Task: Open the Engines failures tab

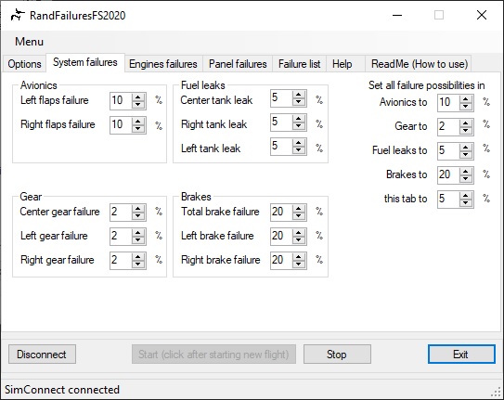Action: tap(163, 64)
